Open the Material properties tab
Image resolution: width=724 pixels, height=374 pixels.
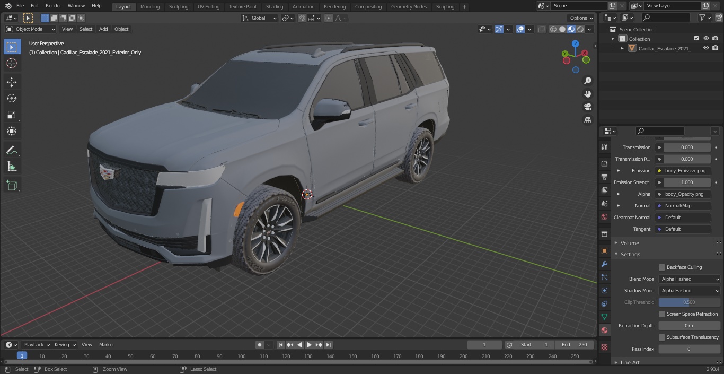pyautogui.click(x=604, y=330)
